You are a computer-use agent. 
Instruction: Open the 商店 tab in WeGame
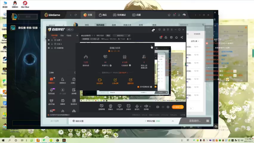tap(103, 15)
